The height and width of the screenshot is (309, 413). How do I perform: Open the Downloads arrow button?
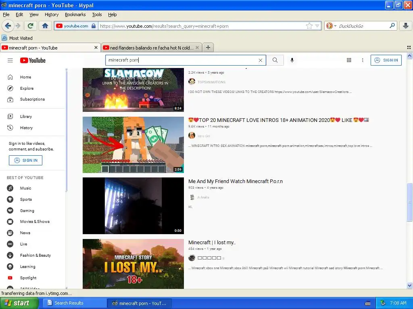[406, 26]
